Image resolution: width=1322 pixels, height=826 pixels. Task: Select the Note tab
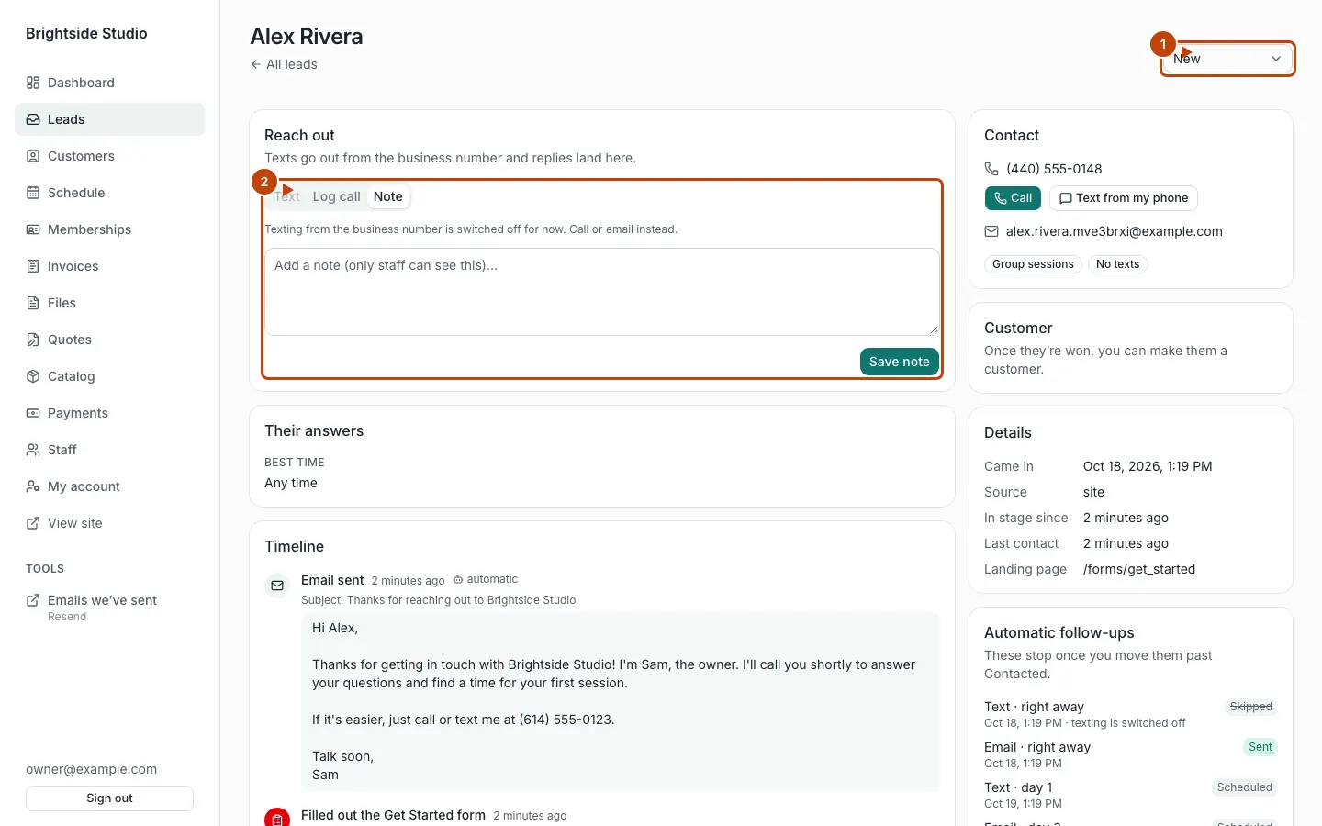tap(387, 196)
